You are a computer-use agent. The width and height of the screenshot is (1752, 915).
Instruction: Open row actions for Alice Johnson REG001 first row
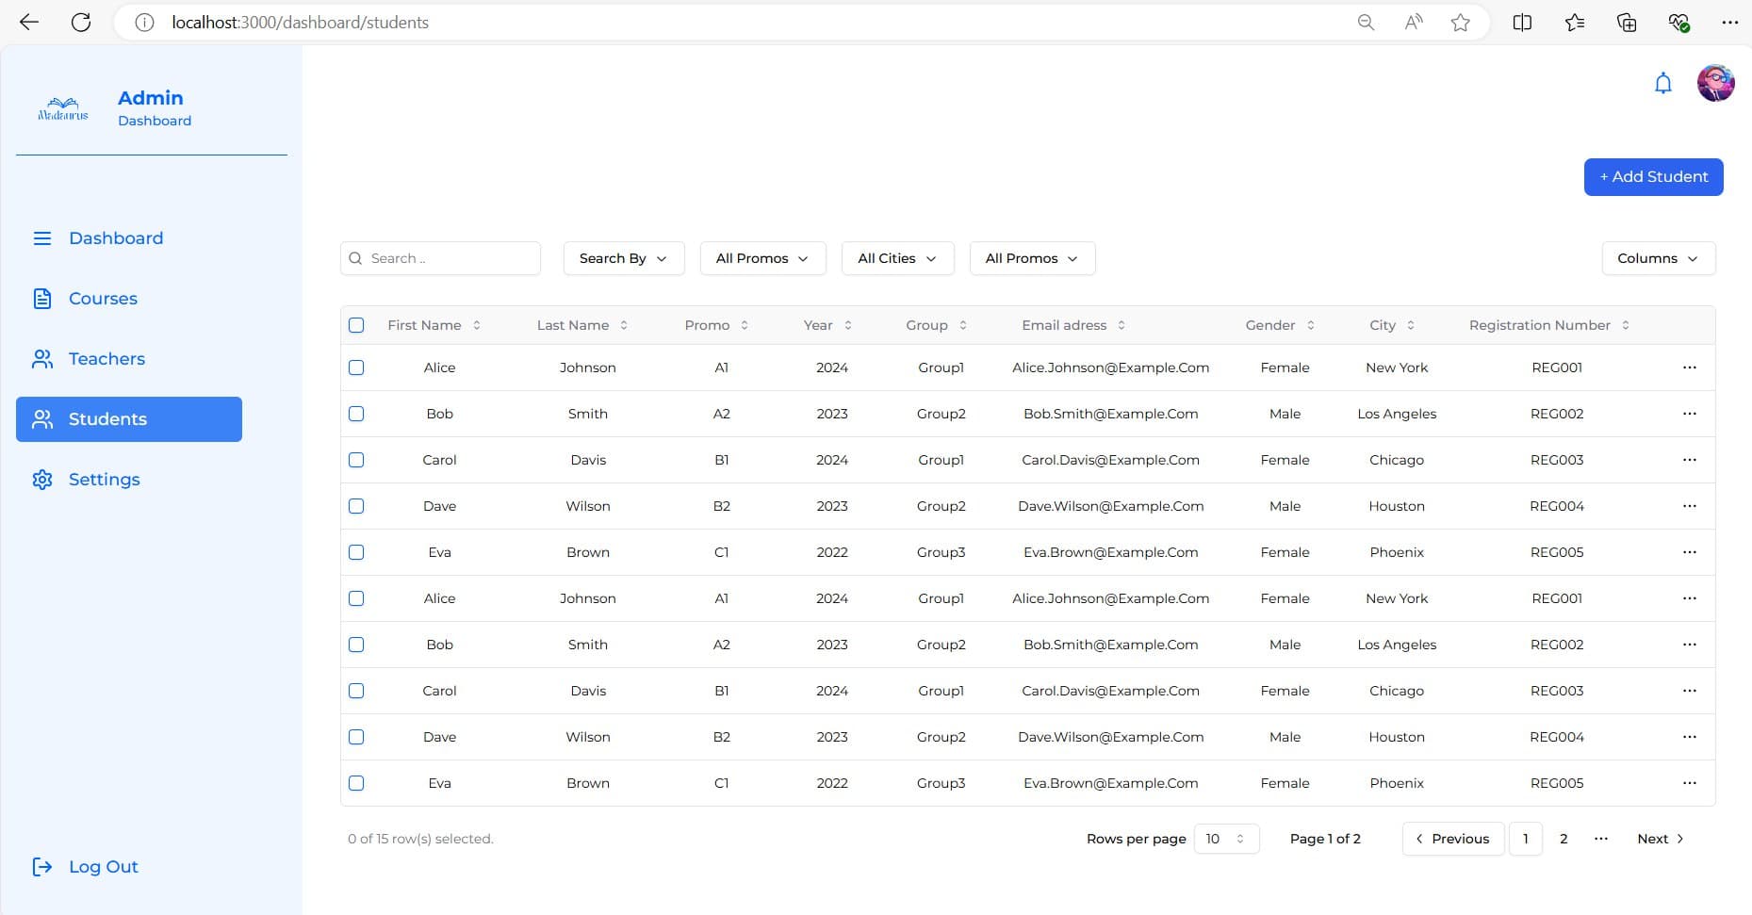tap(1689, 368)
